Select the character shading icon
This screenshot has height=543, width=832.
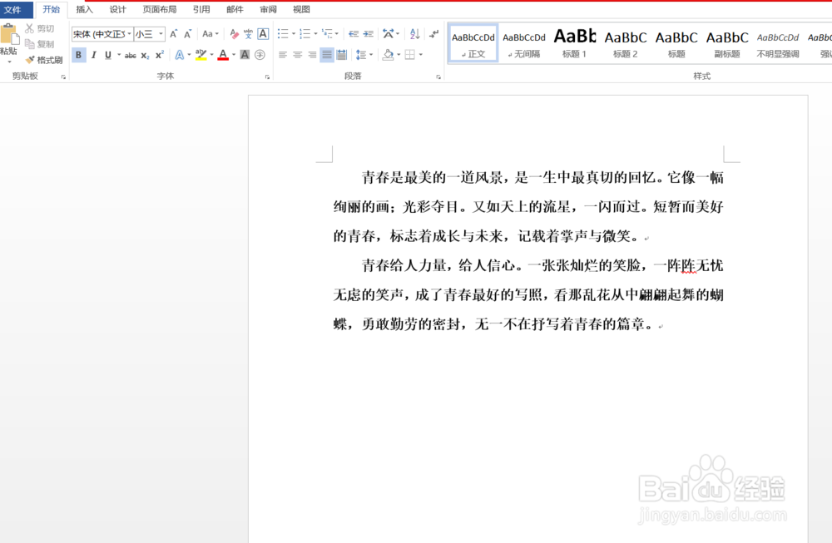point(243,55)
